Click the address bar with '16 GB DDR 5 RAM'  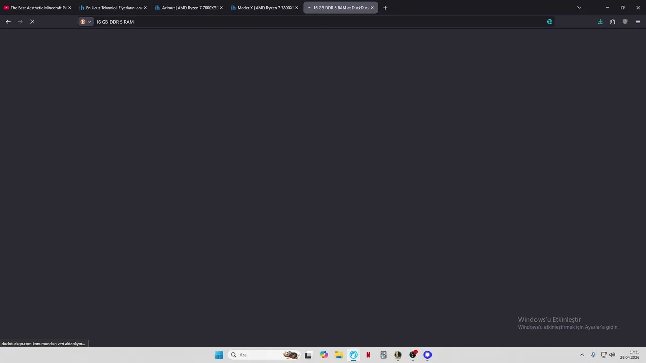pos(318,22)
